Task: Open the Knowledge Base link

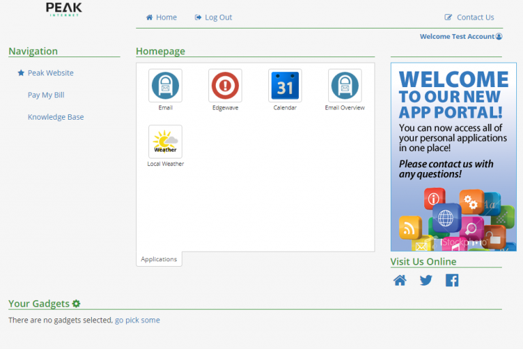Action: click(56, 117)
